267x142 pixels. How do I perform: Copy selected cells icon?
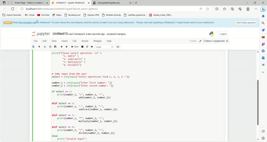click(50, 47)
